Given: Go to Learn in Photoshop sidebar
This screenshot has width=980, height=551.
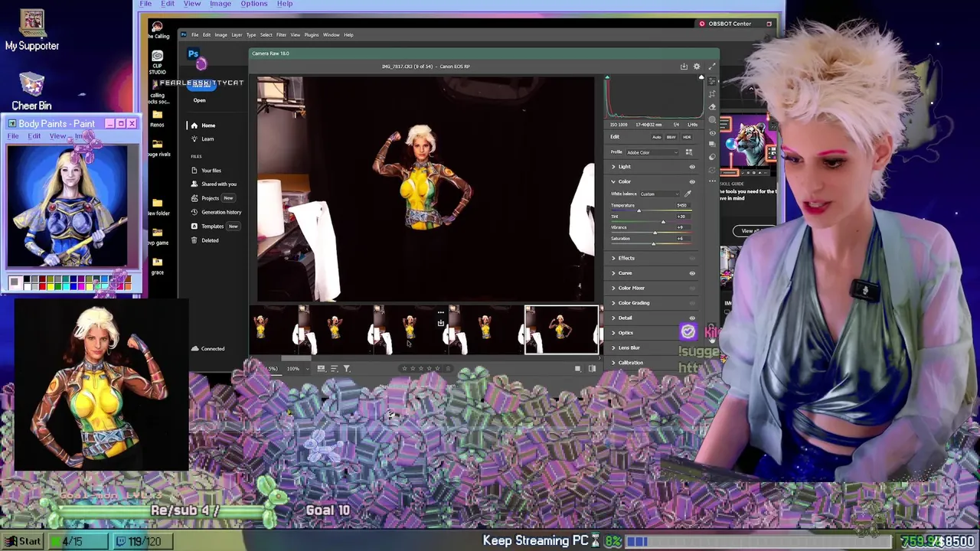Looking at the screenshot, I should [207, 139].
